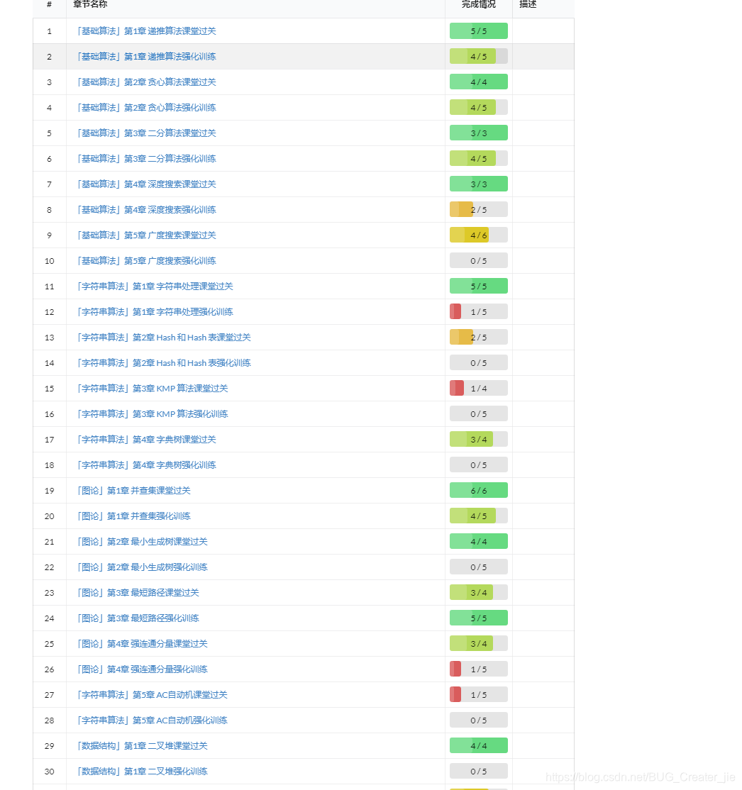Go to 第1章 字符串处理强化训练

pyautogui.click(x=154, y=312)
